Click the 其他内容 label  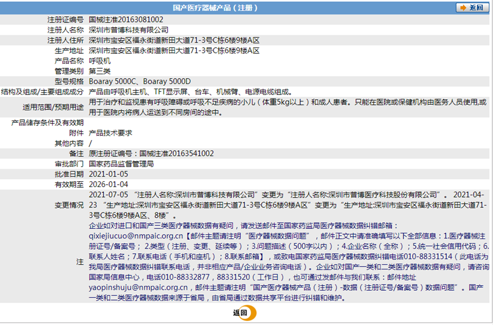(x=69, y=143)
